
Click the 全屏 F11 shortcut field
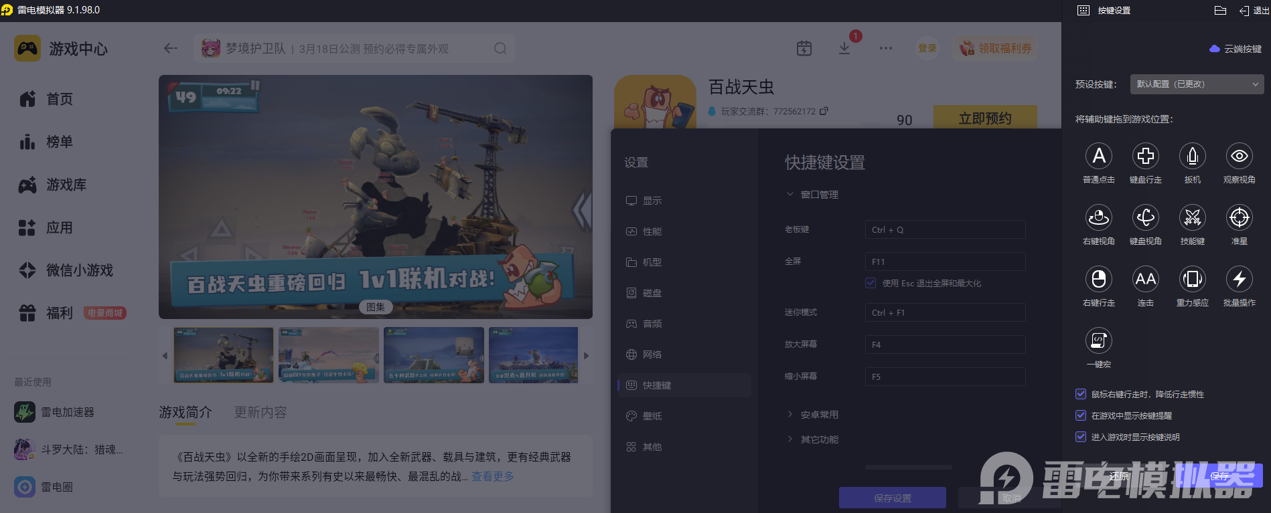[x=946, y=262]
